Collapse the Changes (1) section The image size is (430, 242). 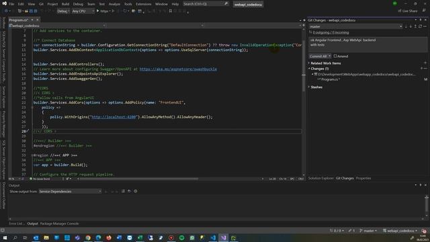click(309, 69)
